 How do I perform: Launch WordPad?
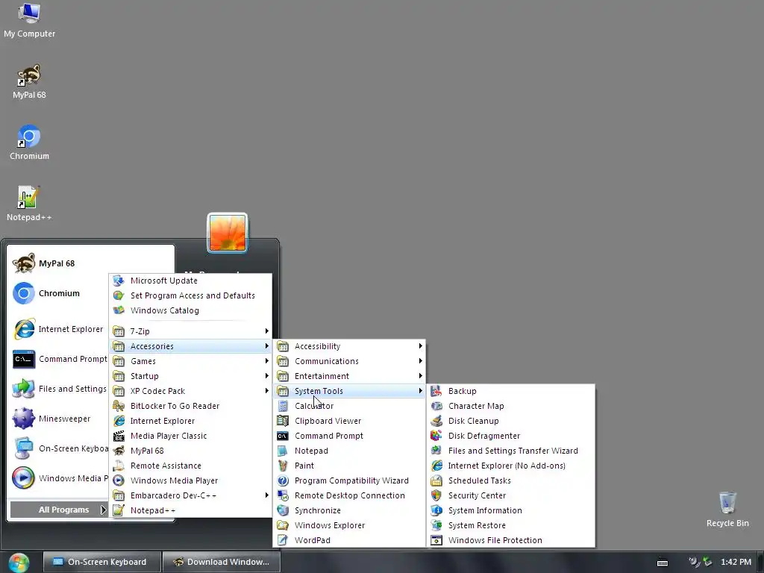[x=349, y=540]
